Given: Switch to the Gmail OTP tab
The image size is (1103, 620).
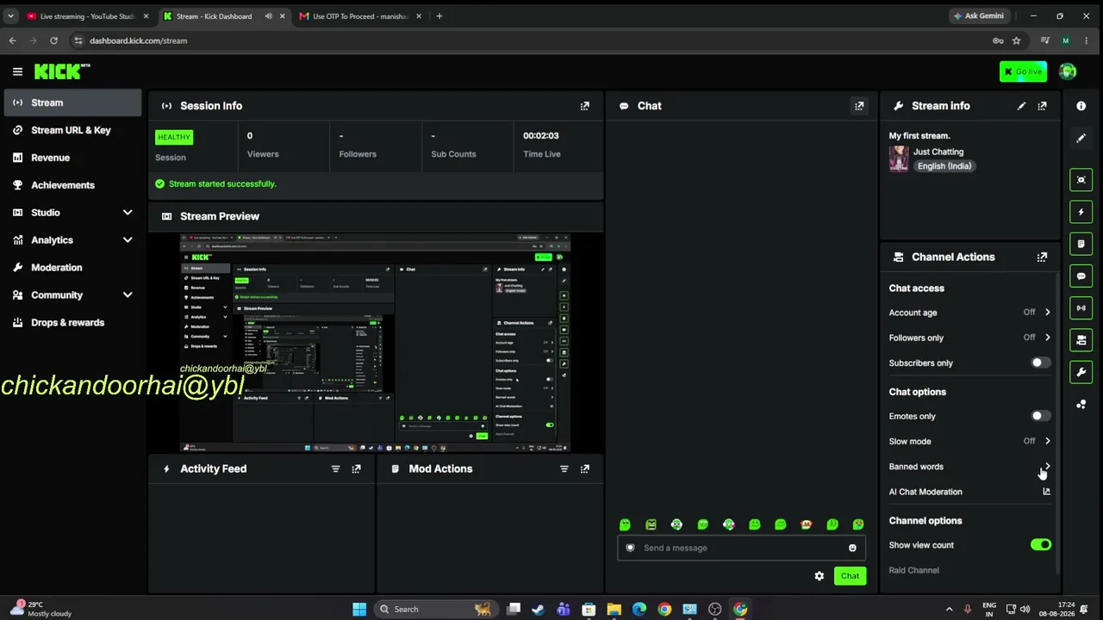Looking at the screenshot, I should pos(358,15).
